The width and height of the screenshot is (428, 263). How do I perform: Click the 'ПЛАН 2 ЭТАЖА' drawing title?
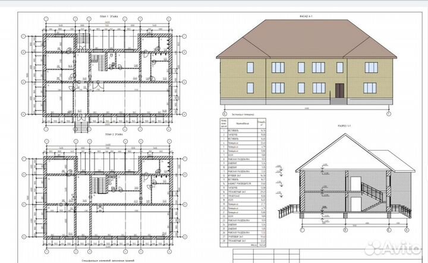pyautogui.click(x=114, y=134)
